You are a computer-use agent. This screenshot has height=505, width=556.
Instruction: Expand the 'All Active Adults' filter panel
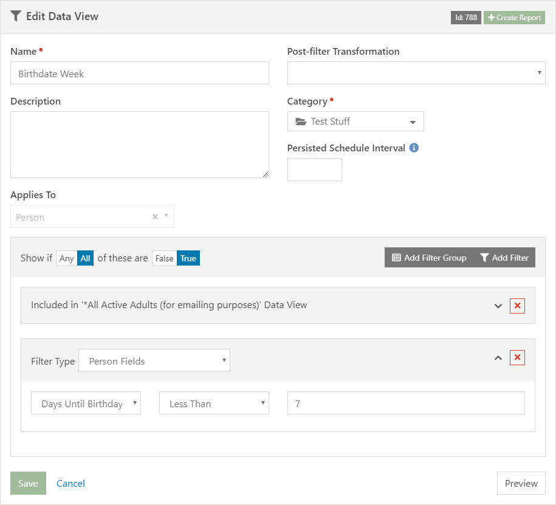coord(498,306)
